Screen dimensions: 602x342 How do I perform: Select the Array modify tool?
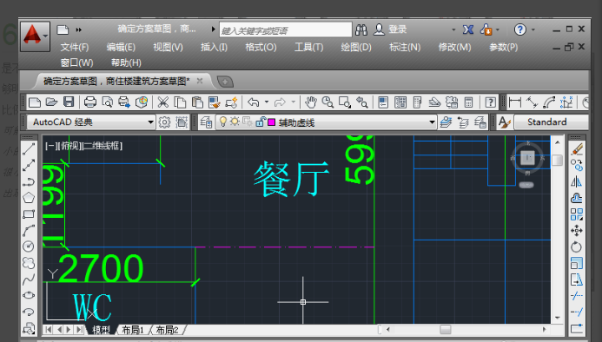577,214
